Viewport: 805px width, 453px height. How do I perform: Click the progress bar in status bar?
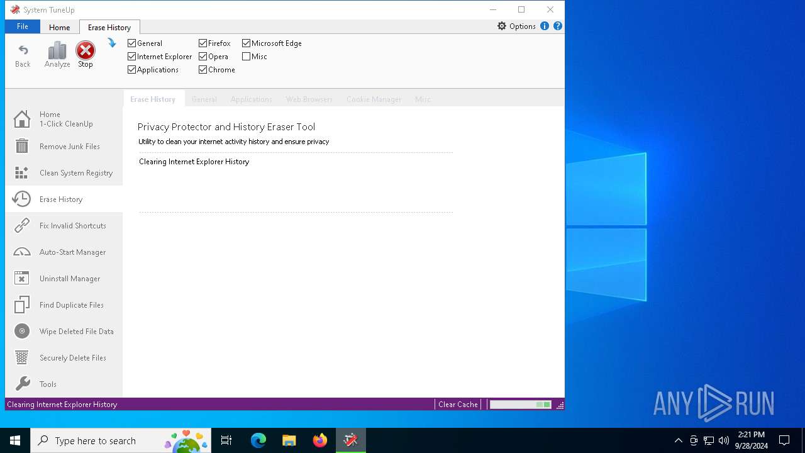point(521,404)
